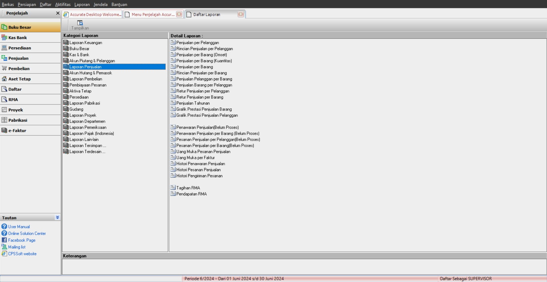The height and width of the screenshot is (282, 547).
Task: Close the Daftar Laporan tab
Action: coord(241,14)
